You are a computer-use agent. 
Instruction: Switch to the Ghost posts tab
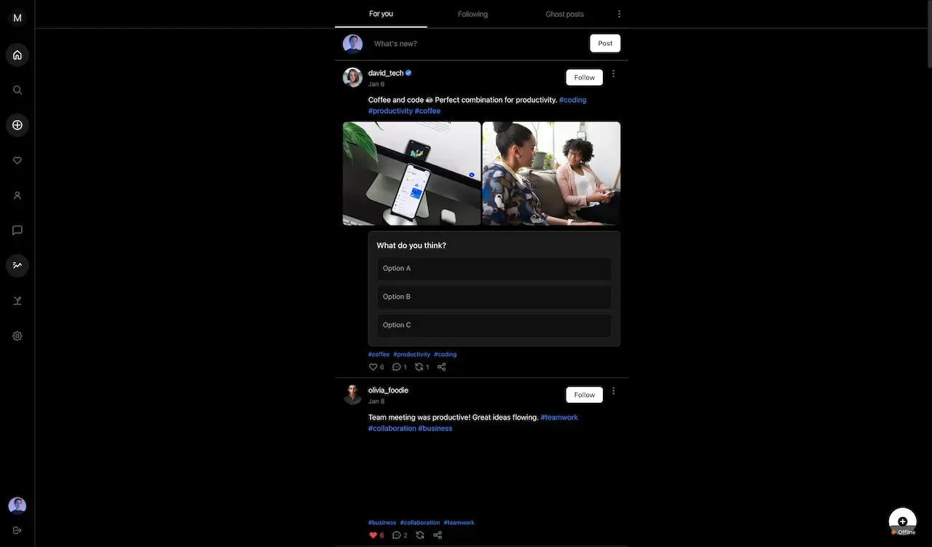click(564, 14)
